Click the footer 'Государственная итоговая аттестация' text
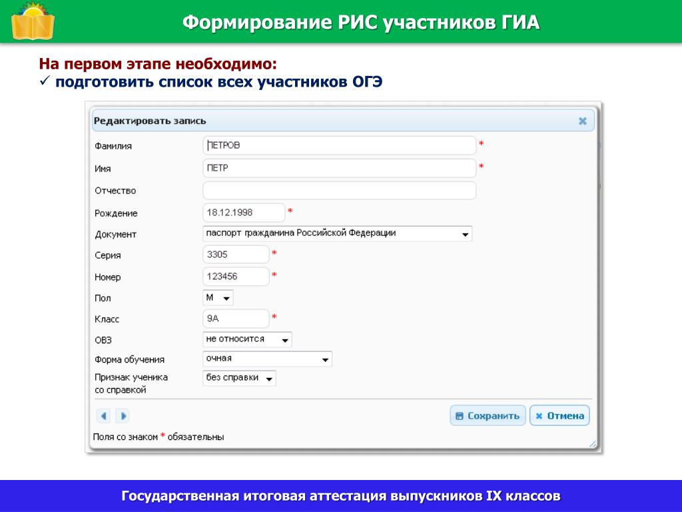This screenshot has width=682, height=512. (x=340, y=496)
